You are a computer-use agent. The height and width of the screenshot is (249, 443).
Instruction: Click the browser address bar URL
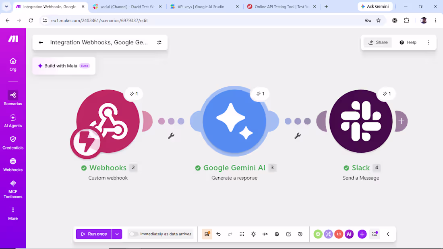[99, 21]
